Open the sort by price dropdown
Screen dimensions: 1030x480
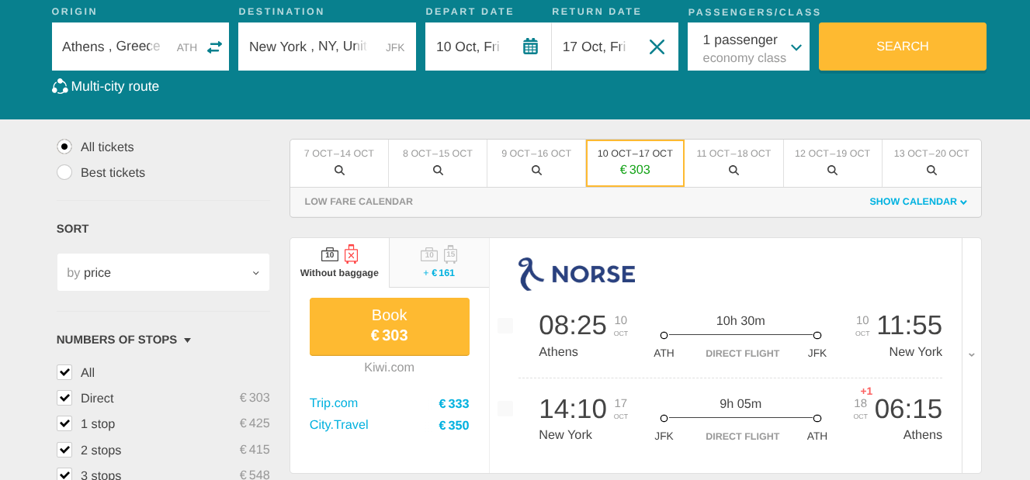[163, 273]
